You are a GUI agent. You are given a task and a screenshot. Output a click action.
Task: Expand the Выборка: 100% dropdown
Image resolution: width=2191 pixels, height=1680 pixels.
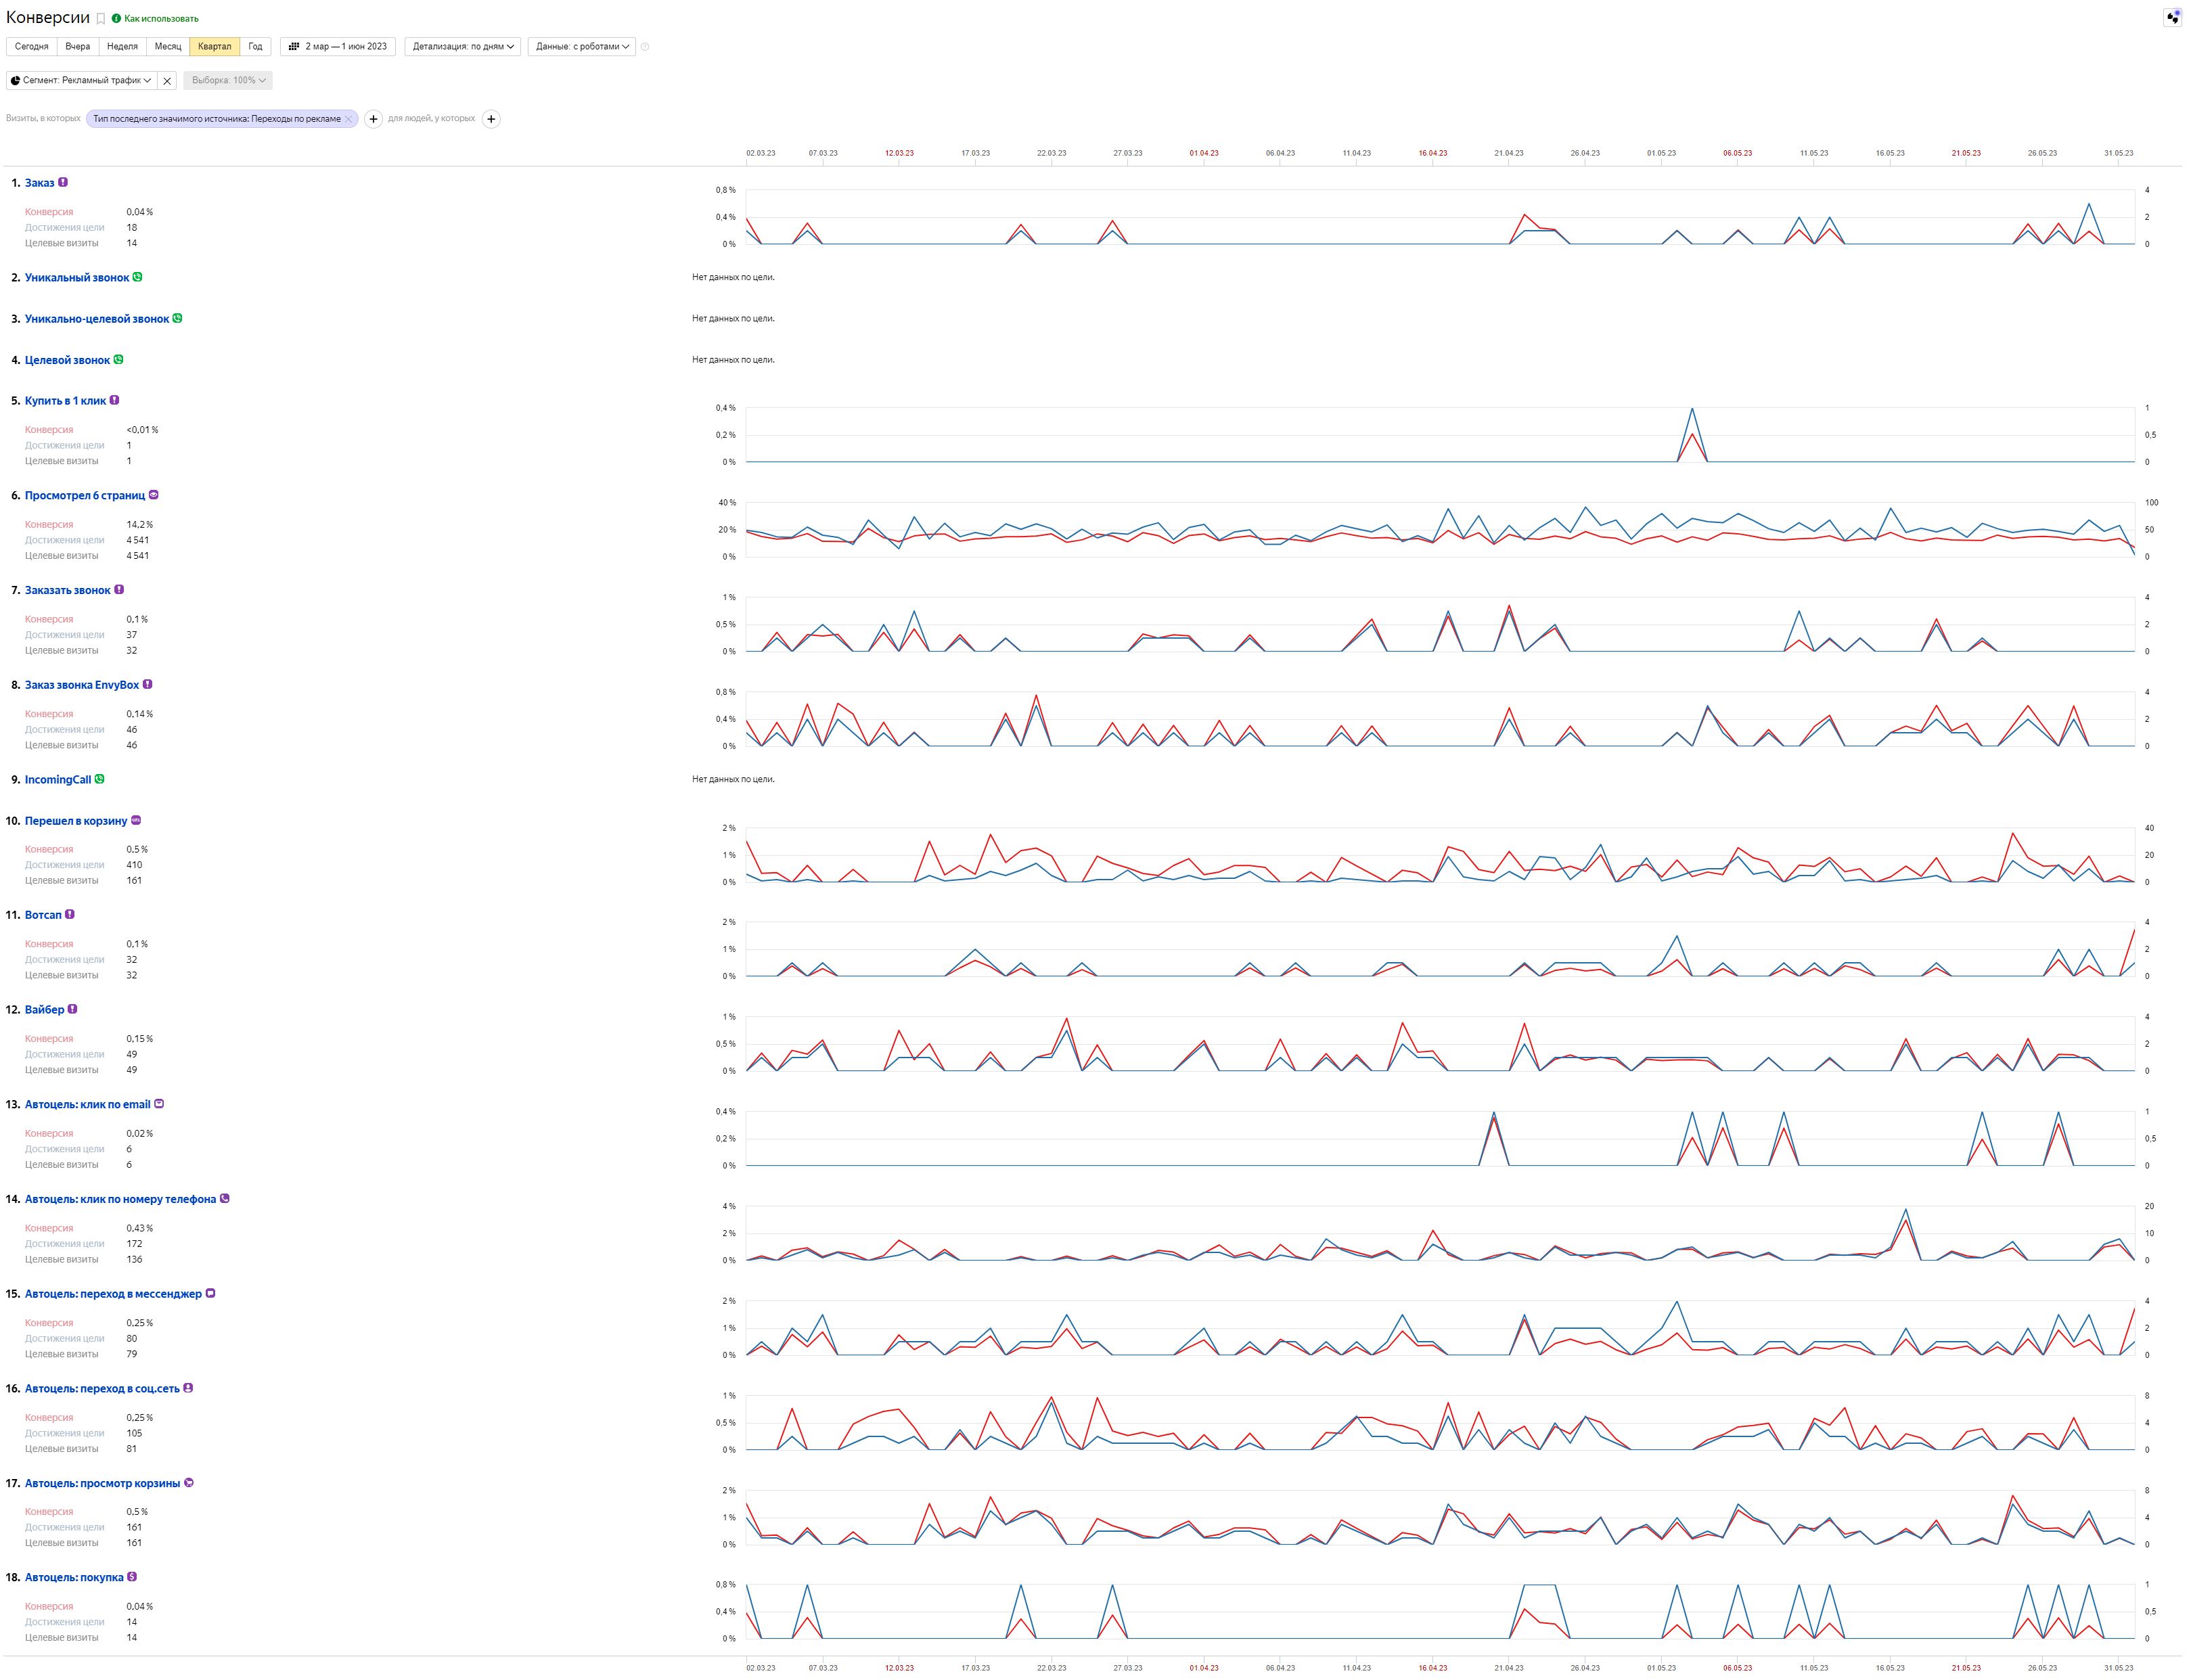228,80
